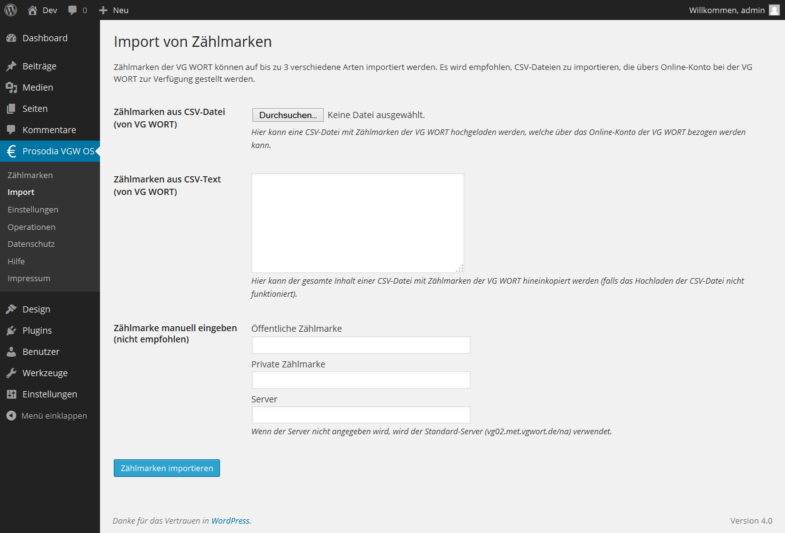Click Dev site name in admin bar
The height and width of the screenshot is (533, 785).
(50, 10)
